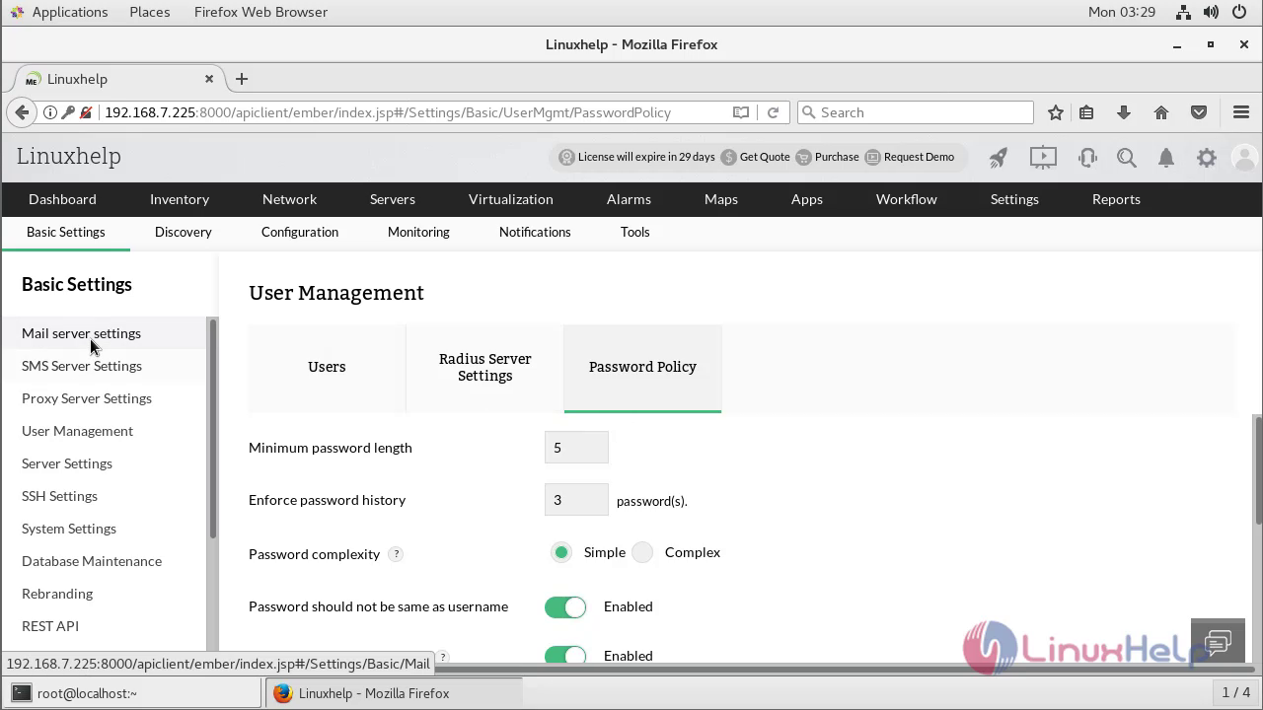Open Proxy Server Settings in sidebar
1263x710 pixels.
coord(87,398)
